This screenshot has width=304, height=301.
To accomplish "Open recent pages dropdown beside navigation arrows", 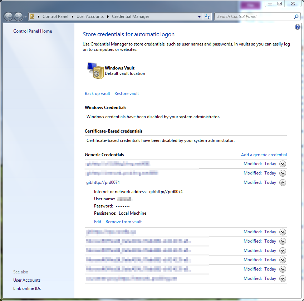I will (25, 17).
